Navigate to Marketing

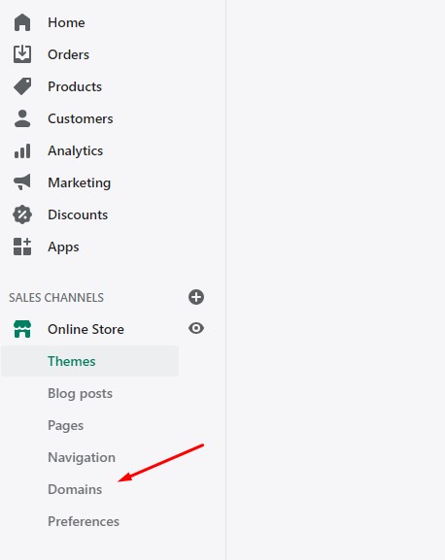coord(80,182)
